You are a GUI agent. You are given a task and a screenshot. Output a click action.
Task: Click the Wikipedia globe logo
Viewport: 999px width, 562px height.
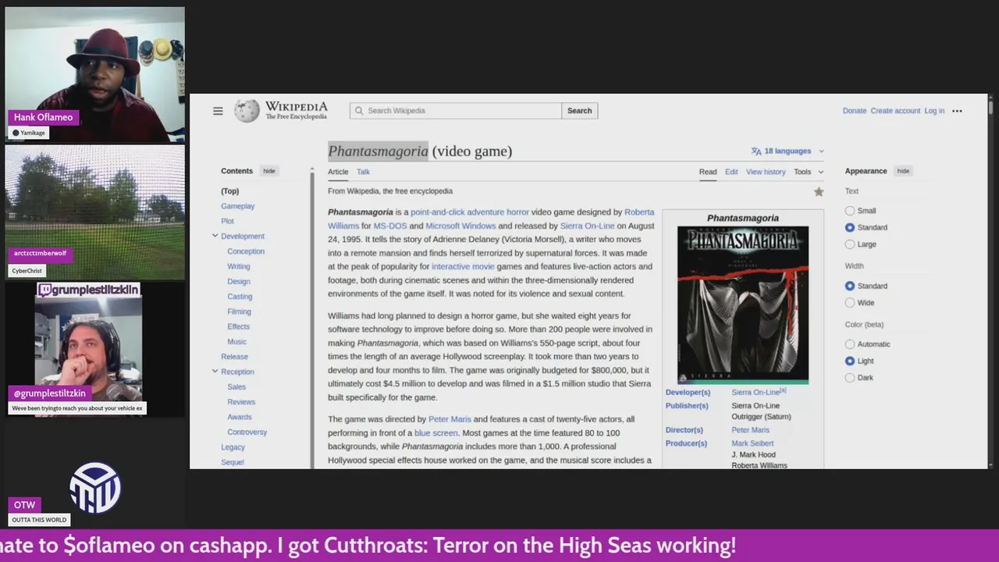(x=247, y=111)
